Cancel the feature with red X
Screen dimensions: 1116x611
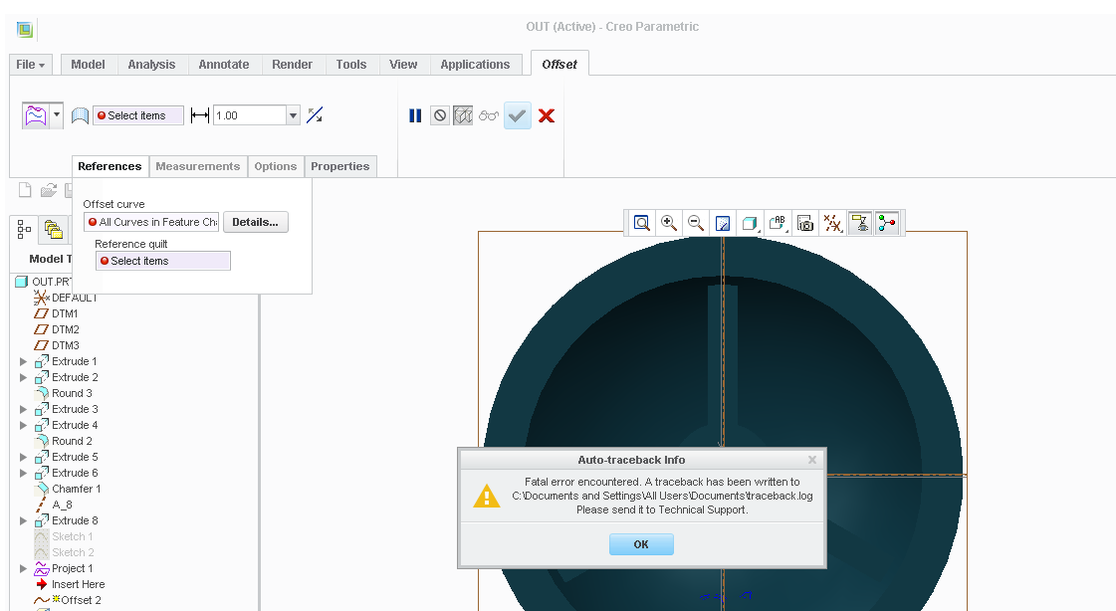point(547,115)
